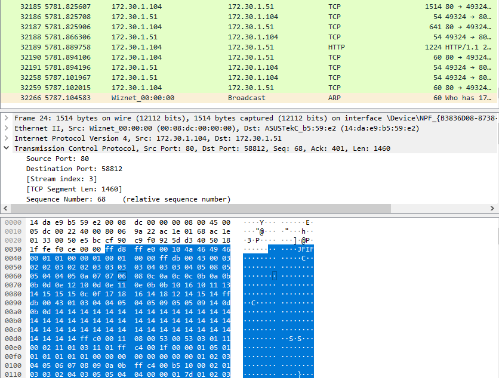The height and width of the screenshot is (378, 499).
Task: Click hex offset 00d0 row label
Action: click(13, 339)
